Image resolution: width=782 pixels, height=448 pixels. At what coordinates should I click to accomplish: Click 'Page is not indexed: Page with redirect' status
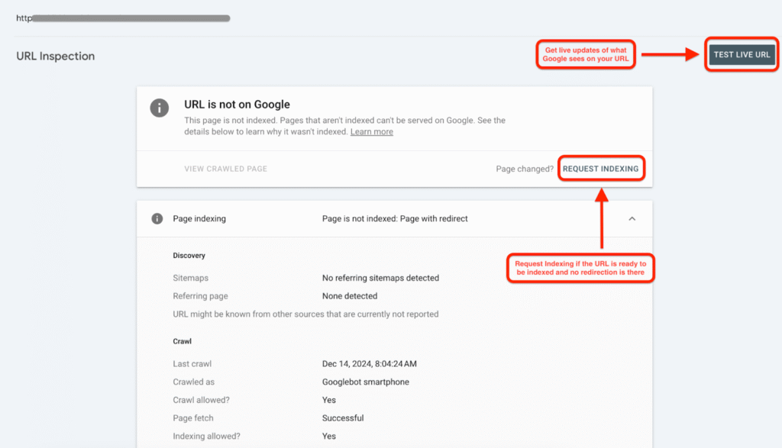(395, 219)
